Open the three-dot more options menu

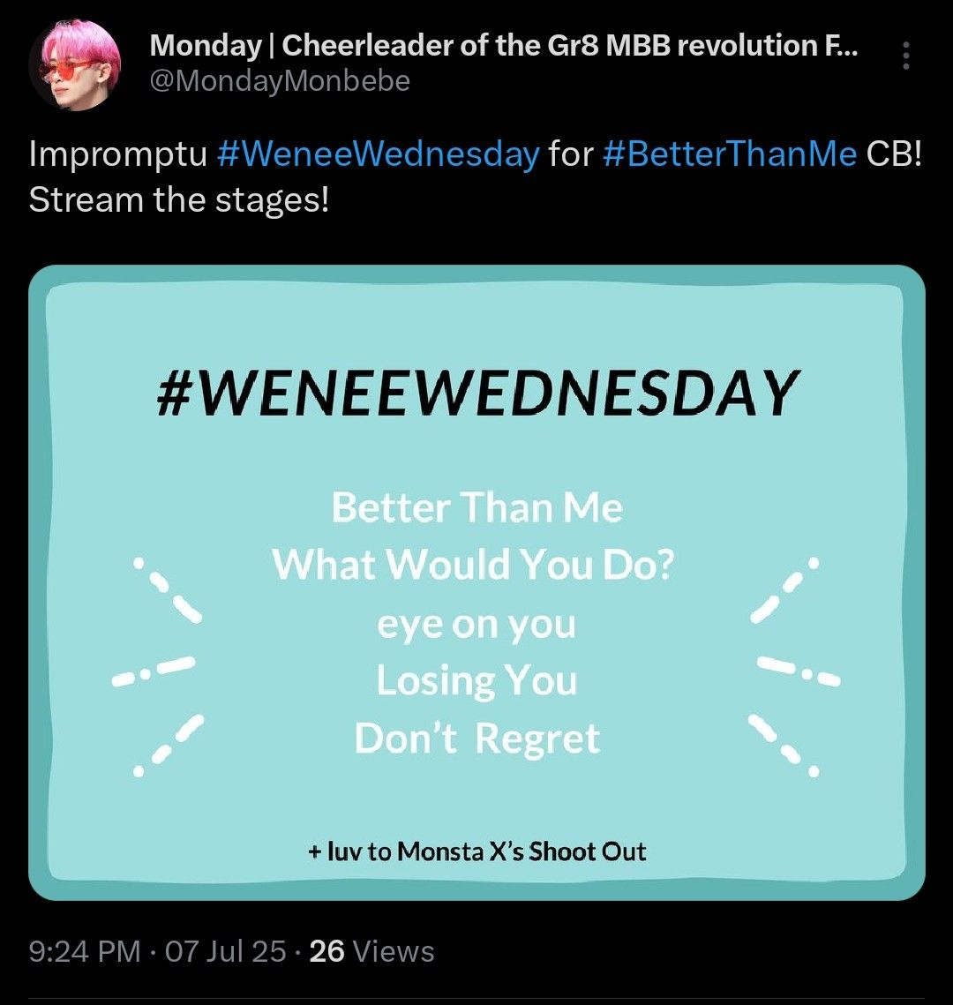pos(905,56)
